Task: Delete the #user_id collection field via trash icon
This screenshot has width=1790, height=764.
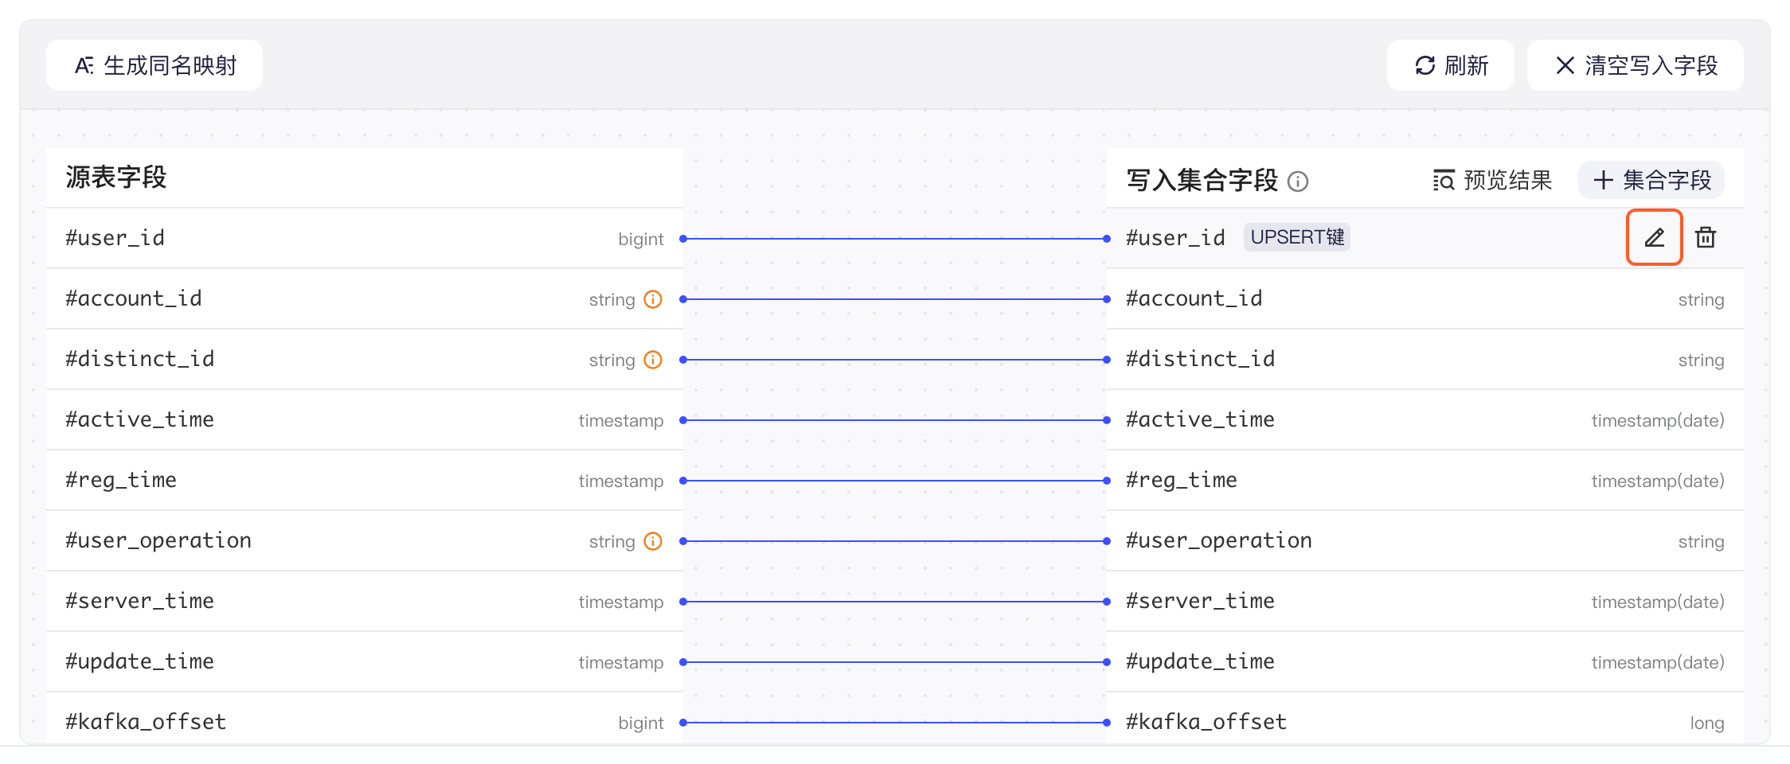Action: [x=1706, y=237]
